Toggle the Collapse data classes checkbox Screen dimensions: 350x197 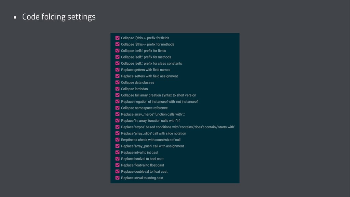(x=118, y=82)
